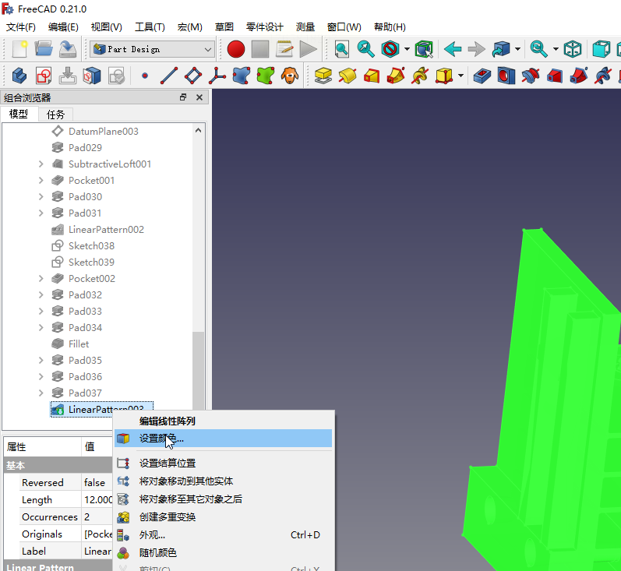
Task: Click the Create new document icon
Action: (19, 49)
